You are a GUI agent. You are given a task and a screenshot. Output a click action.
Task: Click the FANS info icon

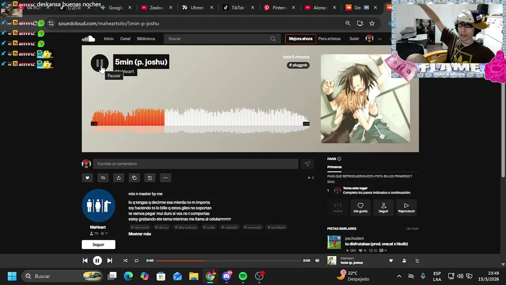point(339,159)
